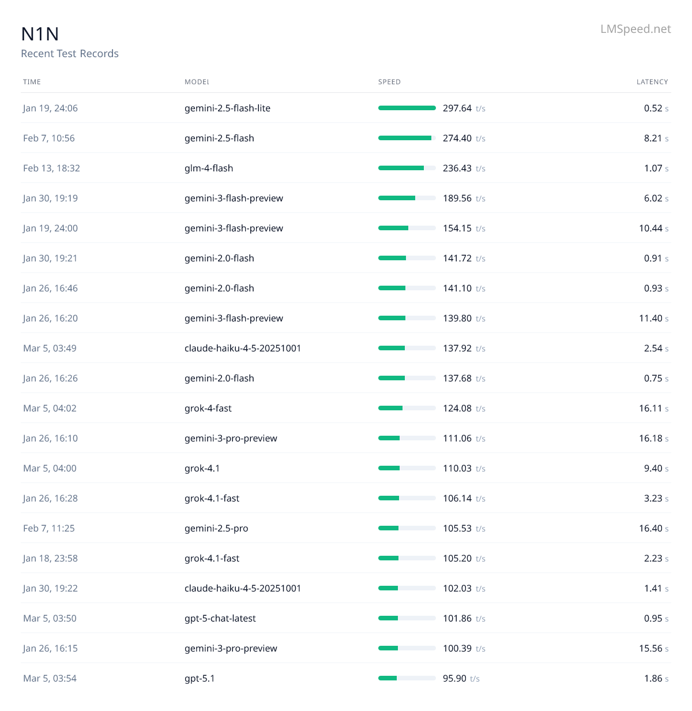
Task: Click the MODEL column header
Action: click(197, 82)
